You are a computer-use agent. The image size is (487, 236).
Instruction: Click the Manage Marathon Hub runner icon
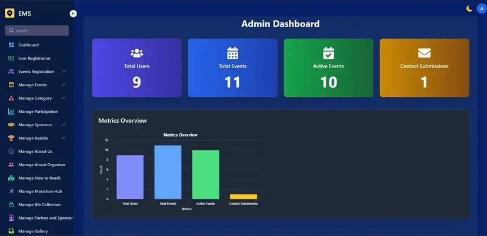11,191
